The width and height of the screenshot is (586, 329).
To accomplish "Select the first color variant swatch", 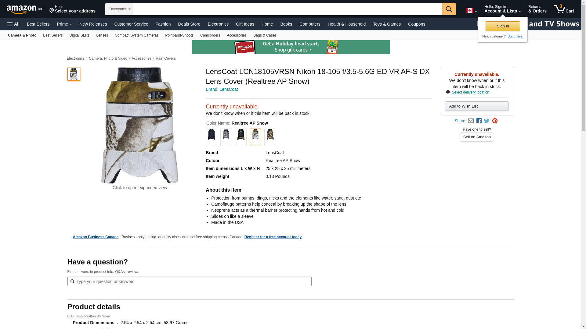I will pyautogui.click(x=212, y=137).
